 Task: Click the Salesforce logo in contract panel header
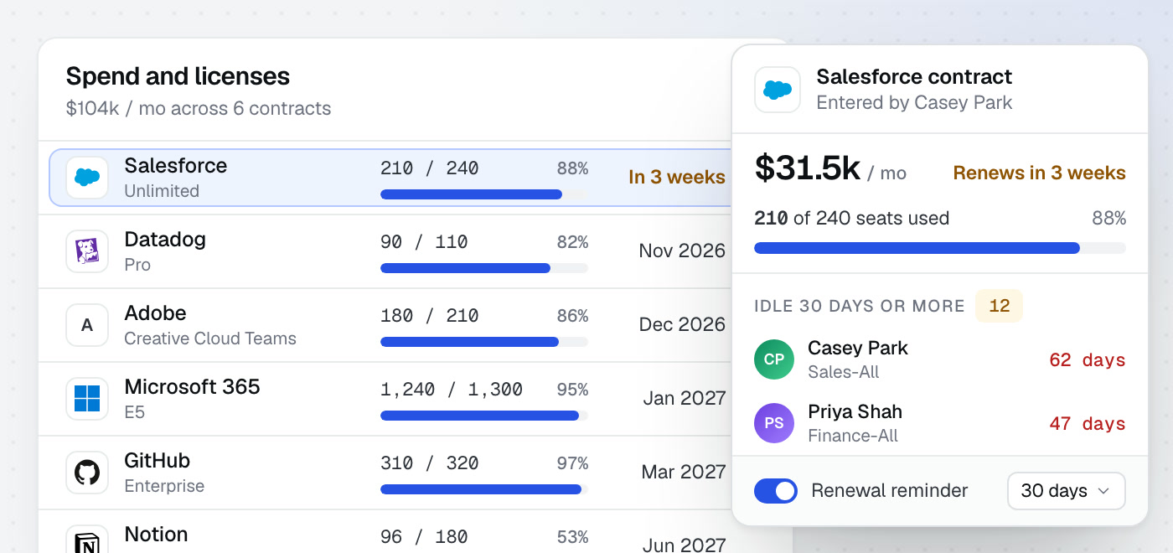pos(778,90)
